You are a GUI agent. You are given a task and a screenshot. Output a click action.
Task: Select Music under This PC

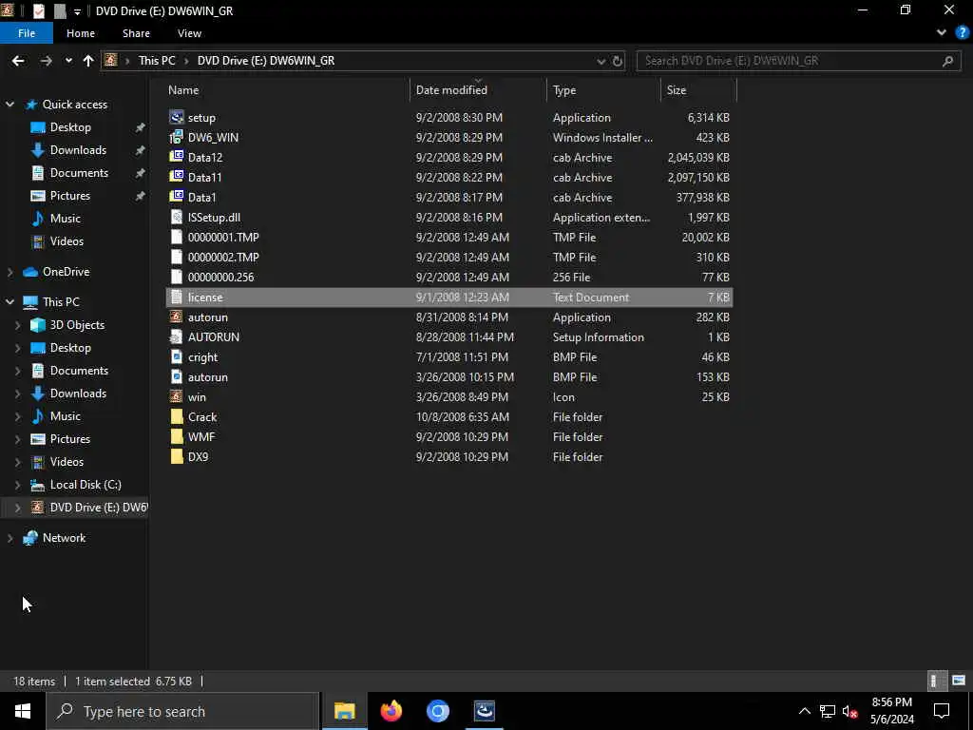[66, 416]
